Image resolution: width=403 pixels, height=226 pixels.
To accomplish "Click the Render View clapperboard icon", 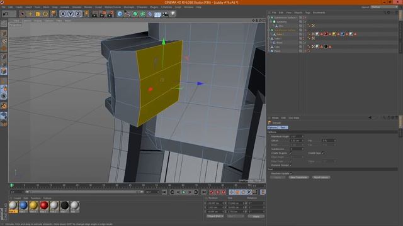I will point(95,14).
